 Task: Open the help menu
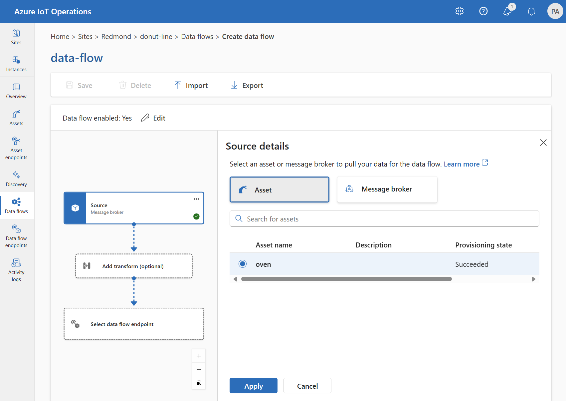[x=483, y=11]
